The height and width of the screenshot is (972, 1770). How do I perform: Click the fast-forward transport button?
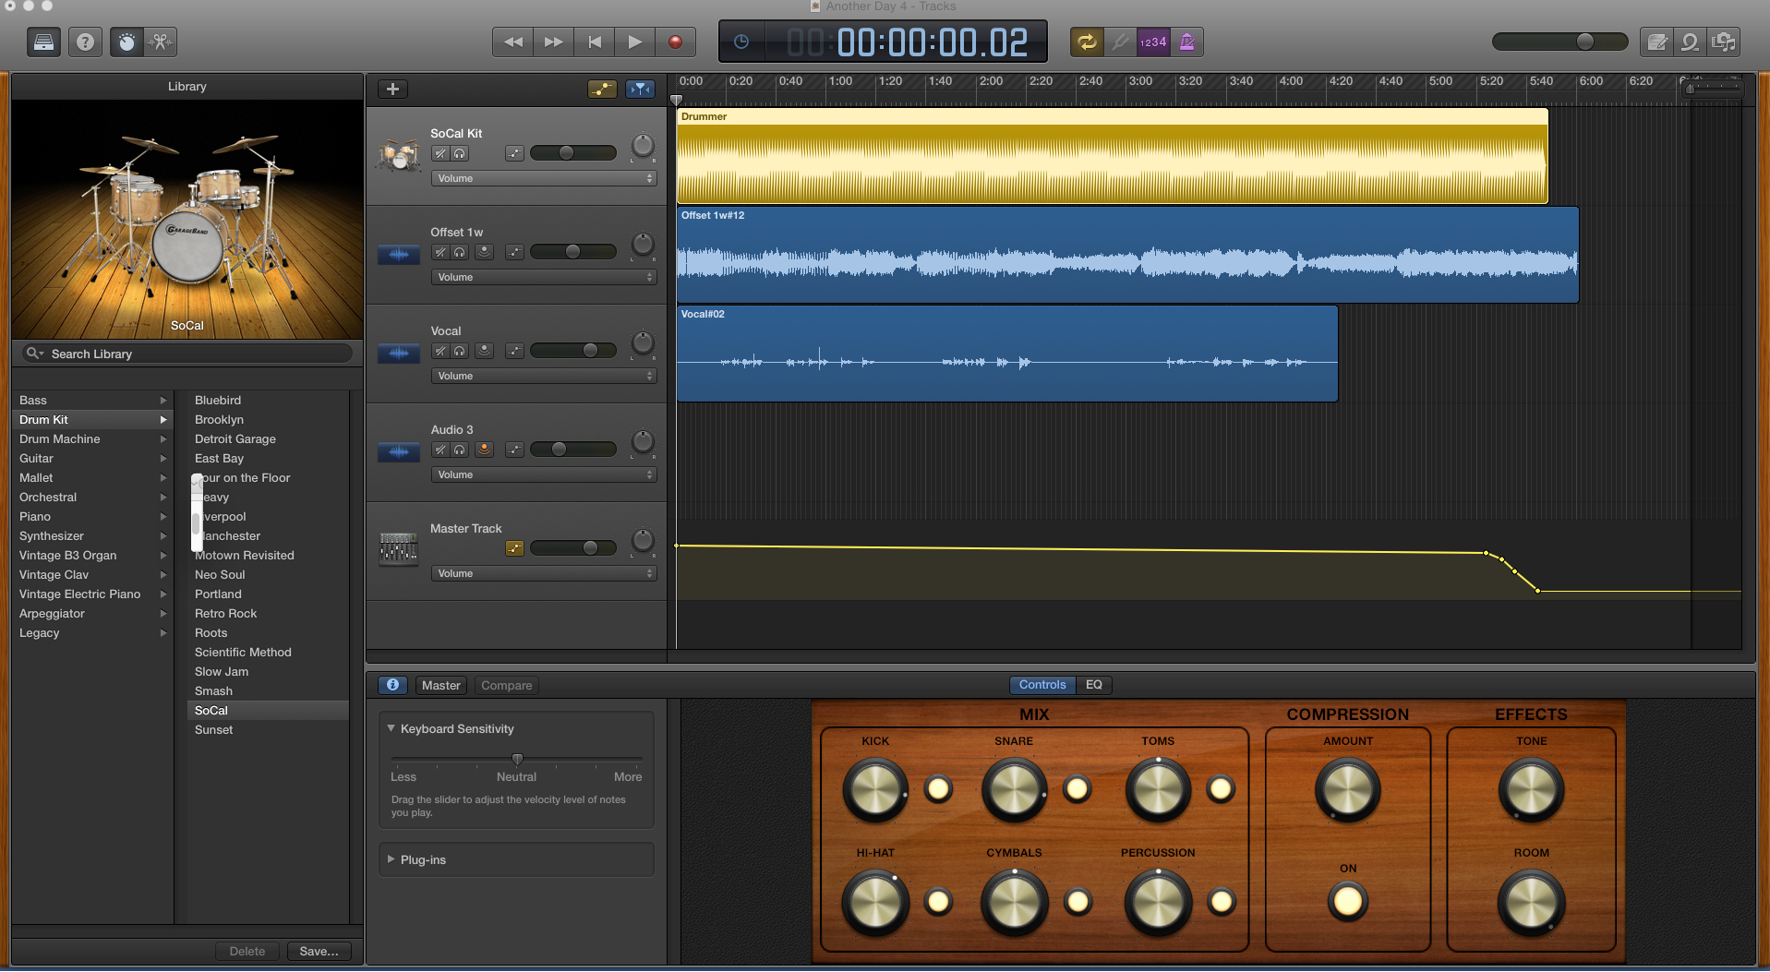coord(553,42)
